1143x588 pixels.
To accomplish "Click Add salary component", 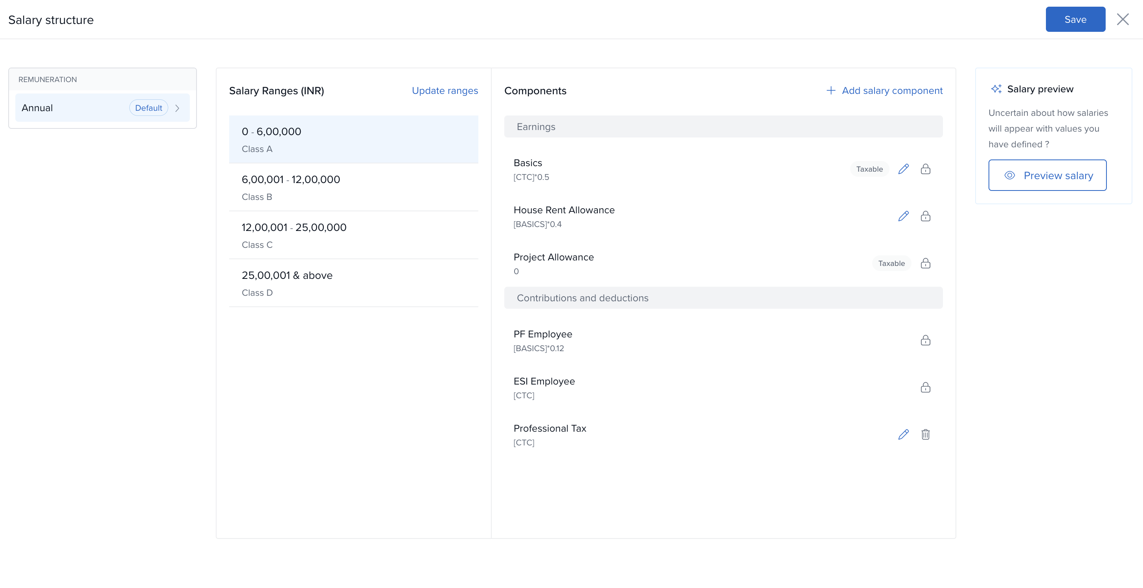I will [884, 90].
